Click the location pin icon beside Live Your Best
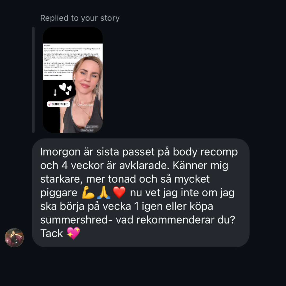286x286 pixels. coord(82,130)
